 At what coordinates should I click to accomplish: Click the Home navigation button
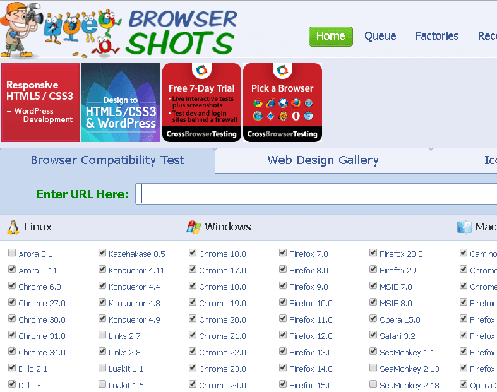pyautogui.click(x=330, y=37)
